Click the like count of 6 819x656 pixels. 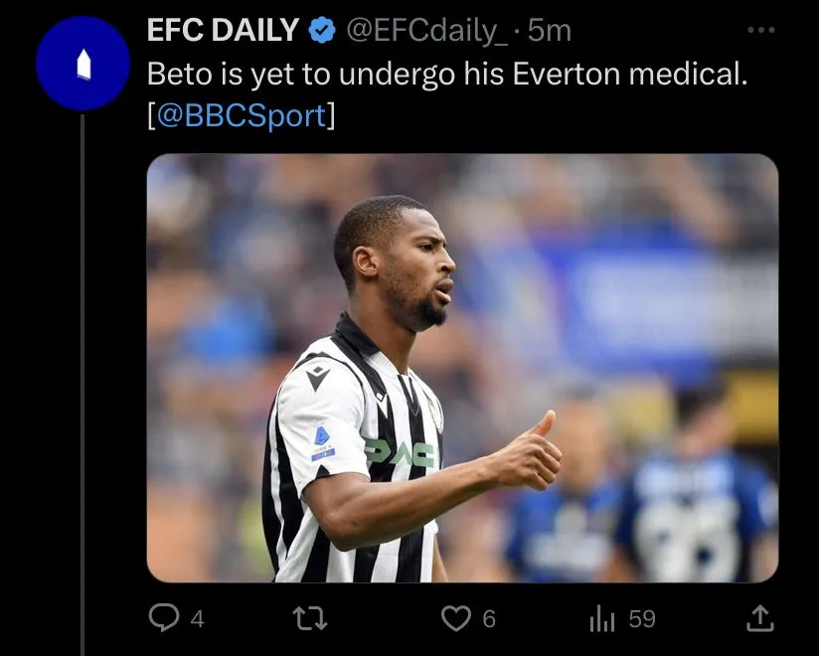click(488, 619)
